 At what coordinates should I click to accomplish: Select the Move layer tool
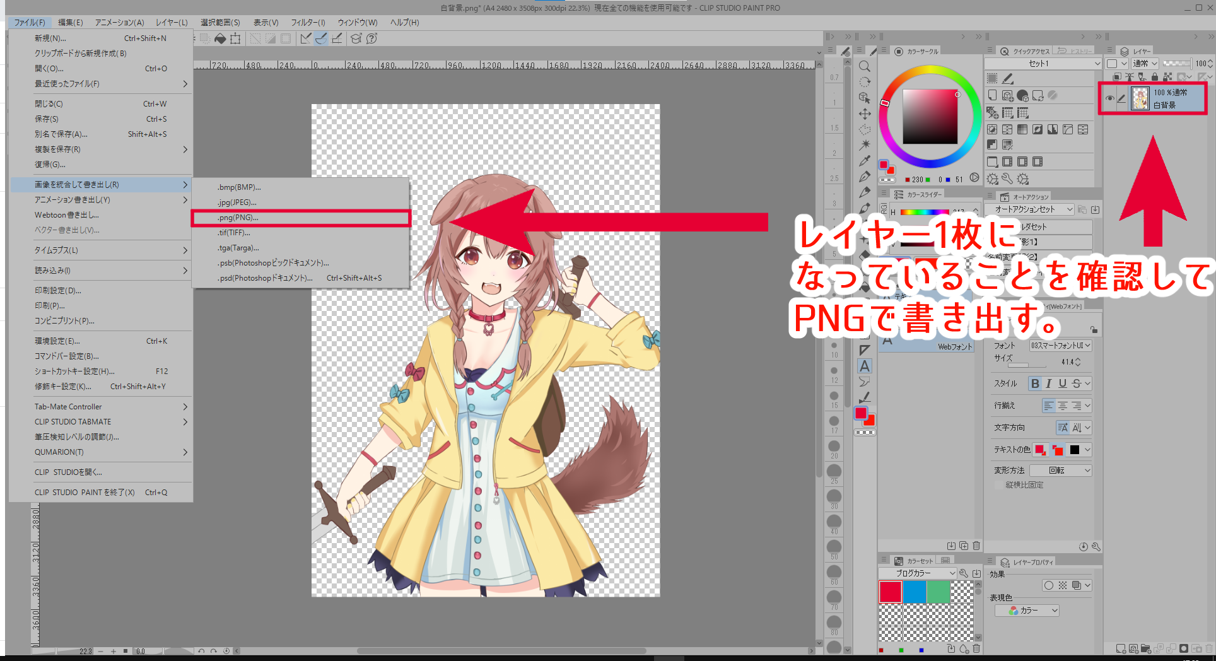click(x=865, y=114)
